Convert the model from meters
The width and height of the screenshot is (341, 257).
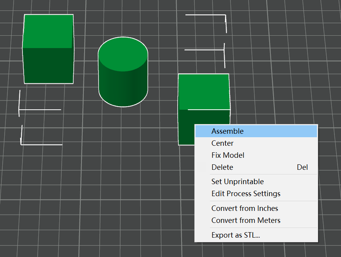click(246, 220)
